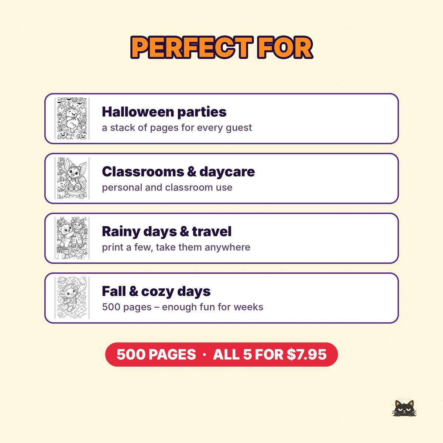Click the red 500 PAGES price badge
Viewport: 443px width, 443px height.
221,354
